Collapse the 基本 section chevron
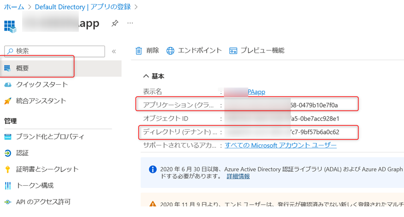The width and height of the screenshot is (404, 217). [x=146, y=76]
